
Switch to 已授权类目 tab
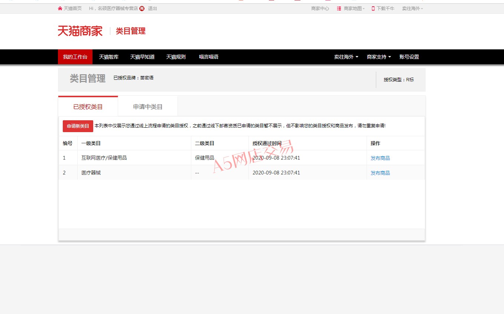[88, 107]
